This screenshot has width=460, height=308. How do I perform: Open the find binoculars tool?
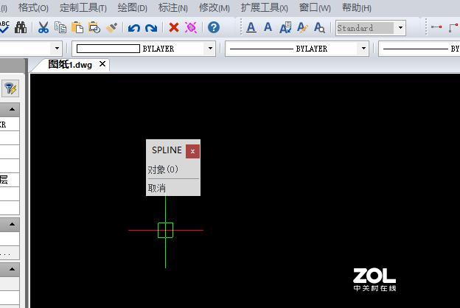click(21, 27)
